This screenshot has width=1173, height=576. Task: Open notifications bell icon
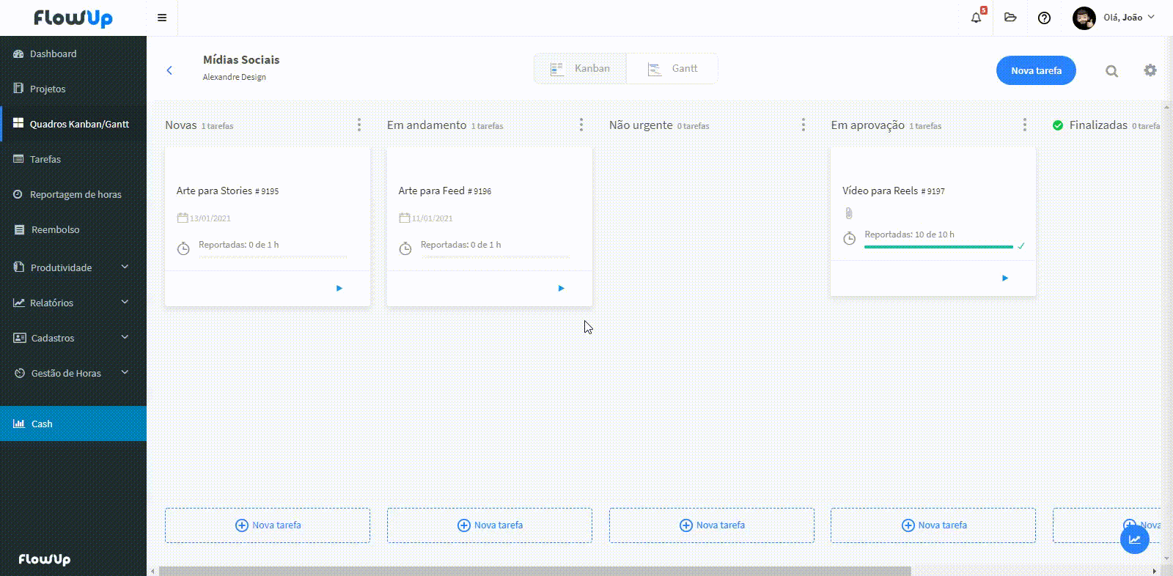[977, 18]
